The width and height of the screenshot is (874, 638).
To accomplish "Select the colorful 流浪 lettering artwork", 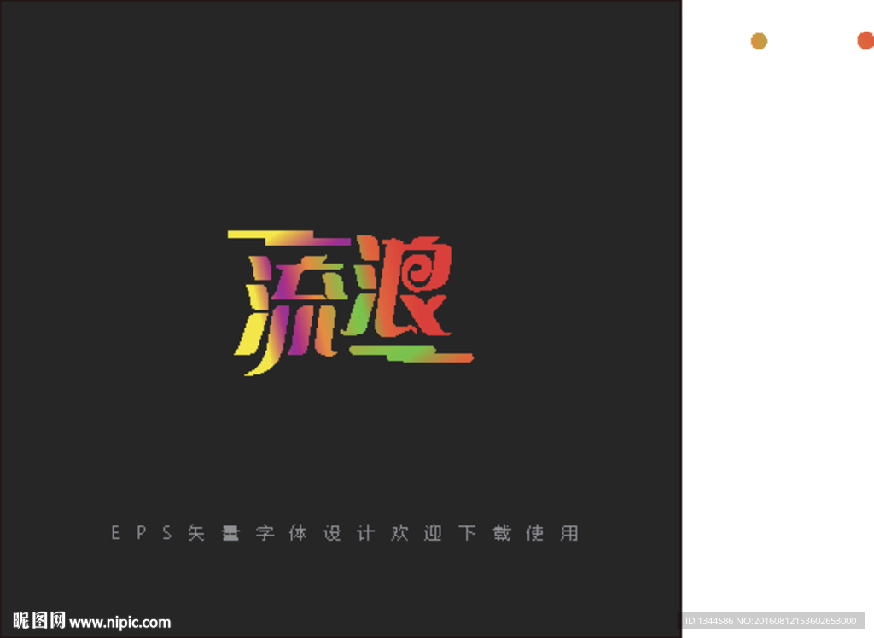I will 351,303.
